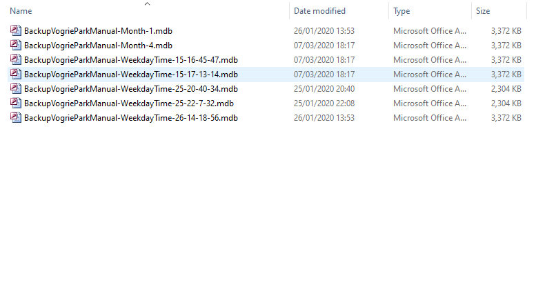The height and width of the screenshot is (307, 545).
Task: Click the icon of WeekdayTime-25-22-7-32.mdb file
Action: (x=17, y=103)
